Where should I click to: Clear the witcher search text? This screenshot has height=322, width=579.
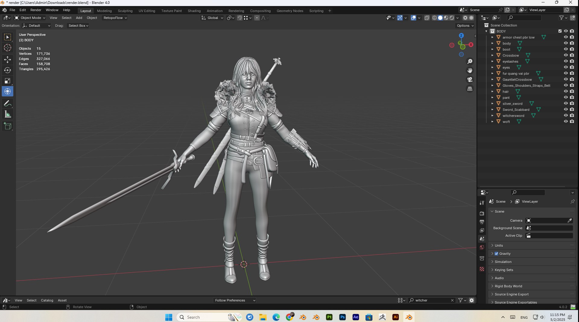click(x=452, y=300)
